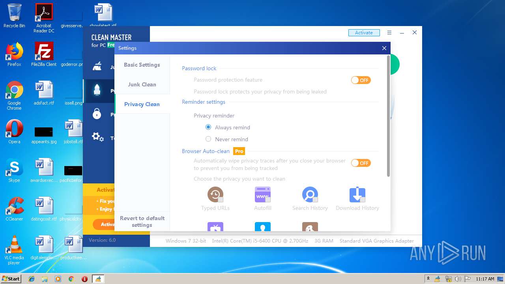Select the Skype desktop shortcut
The height and width of the screenshot is (284, 505).
tap(14, 170)
